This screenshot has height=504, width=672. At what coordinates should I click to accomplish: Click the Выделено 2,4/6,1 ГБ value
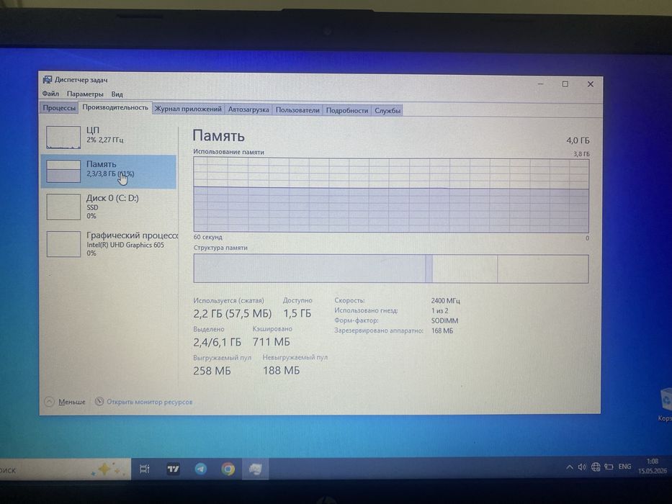217,342
